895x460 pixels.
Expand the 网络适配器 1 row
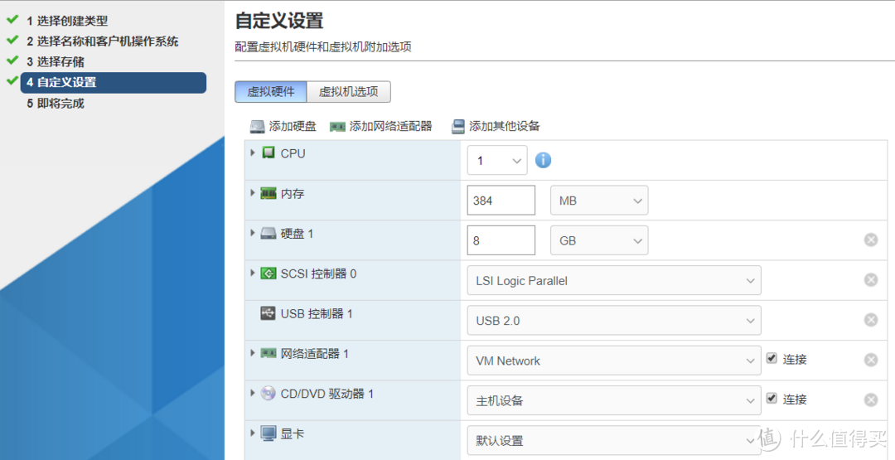253,353
